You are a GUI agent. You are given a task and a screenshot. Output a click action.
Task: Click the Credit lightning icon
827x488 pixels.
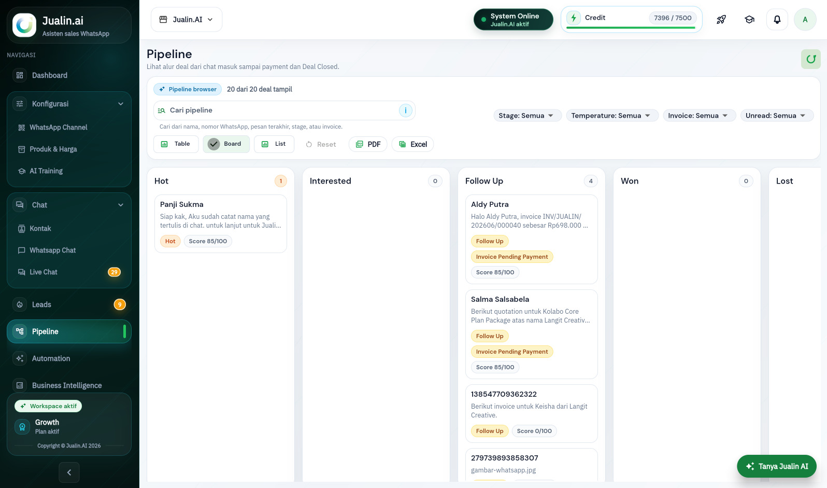coord(573,18)
